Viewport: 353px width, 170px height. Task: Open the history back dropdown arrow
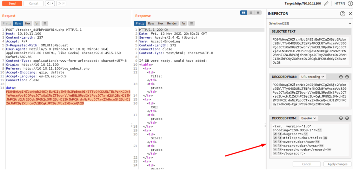(52, 3)
